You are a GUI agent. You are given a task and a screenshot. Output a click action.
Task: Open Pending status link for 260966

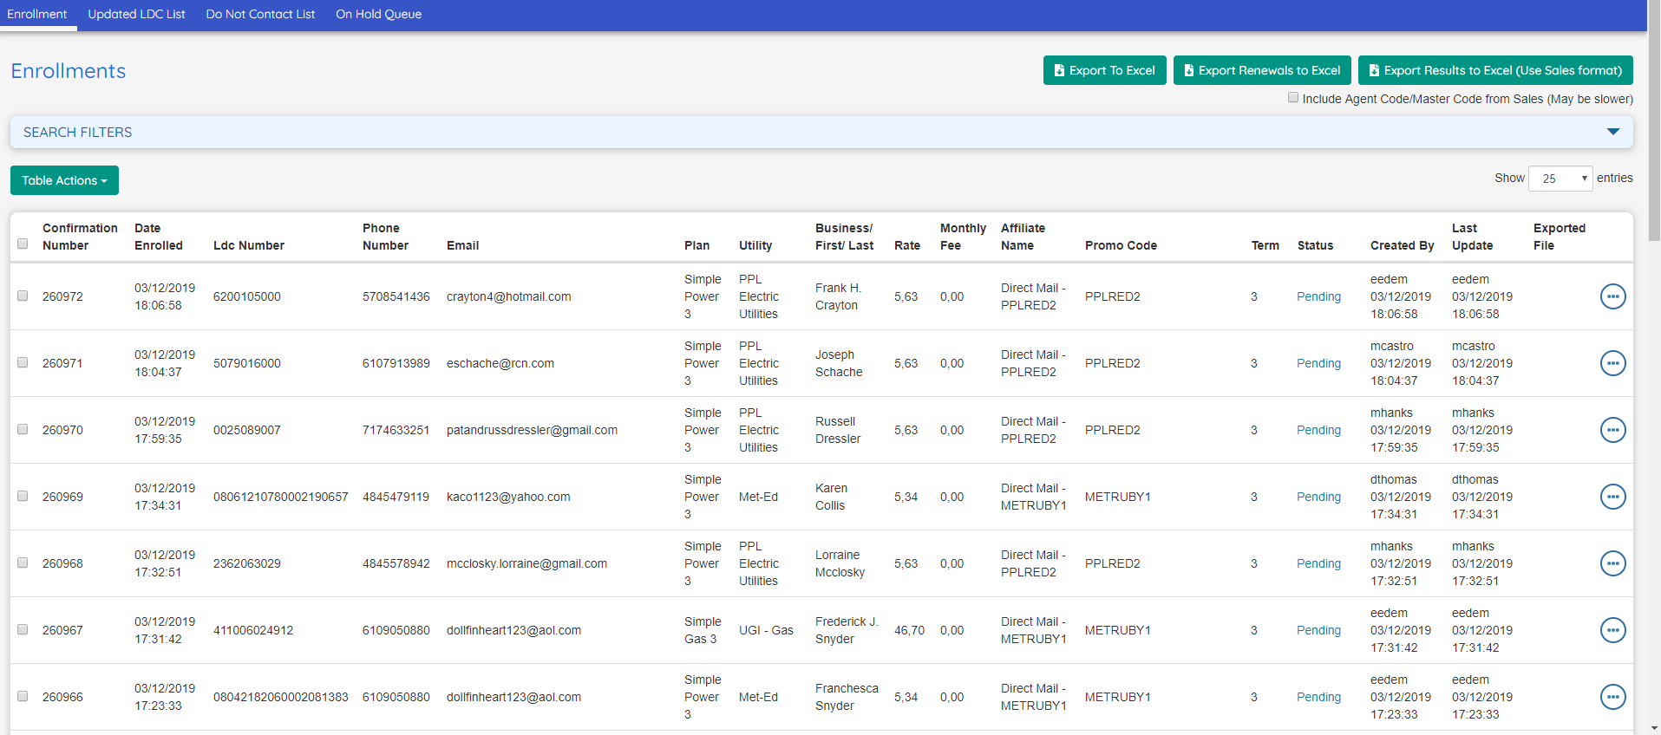click(1318, 697)
